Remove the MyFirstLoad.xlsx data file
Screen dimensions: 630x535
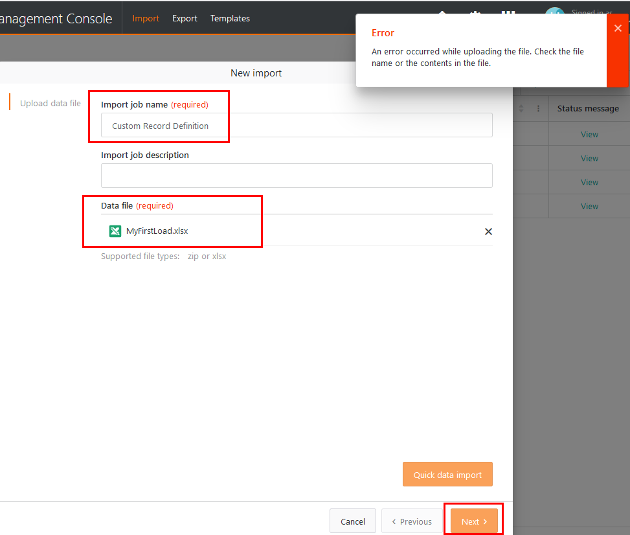tap(488, 231)
